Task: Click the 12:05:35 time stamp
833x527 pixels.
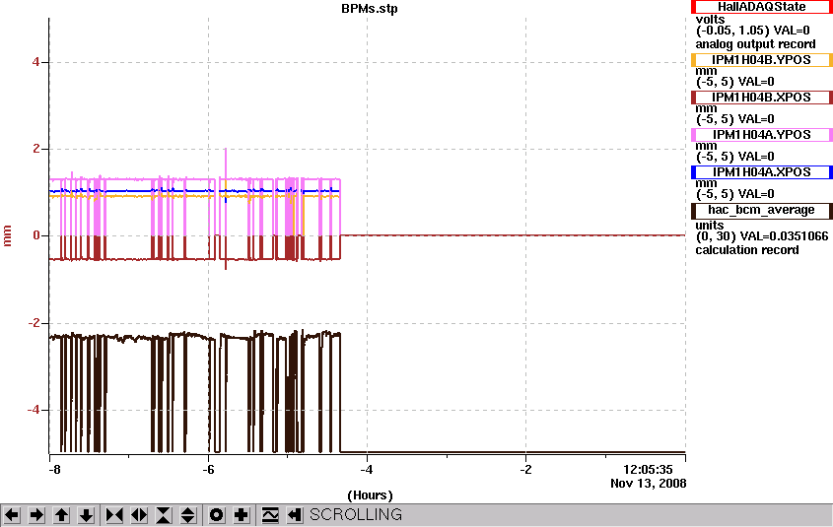Action: point(648,470)
